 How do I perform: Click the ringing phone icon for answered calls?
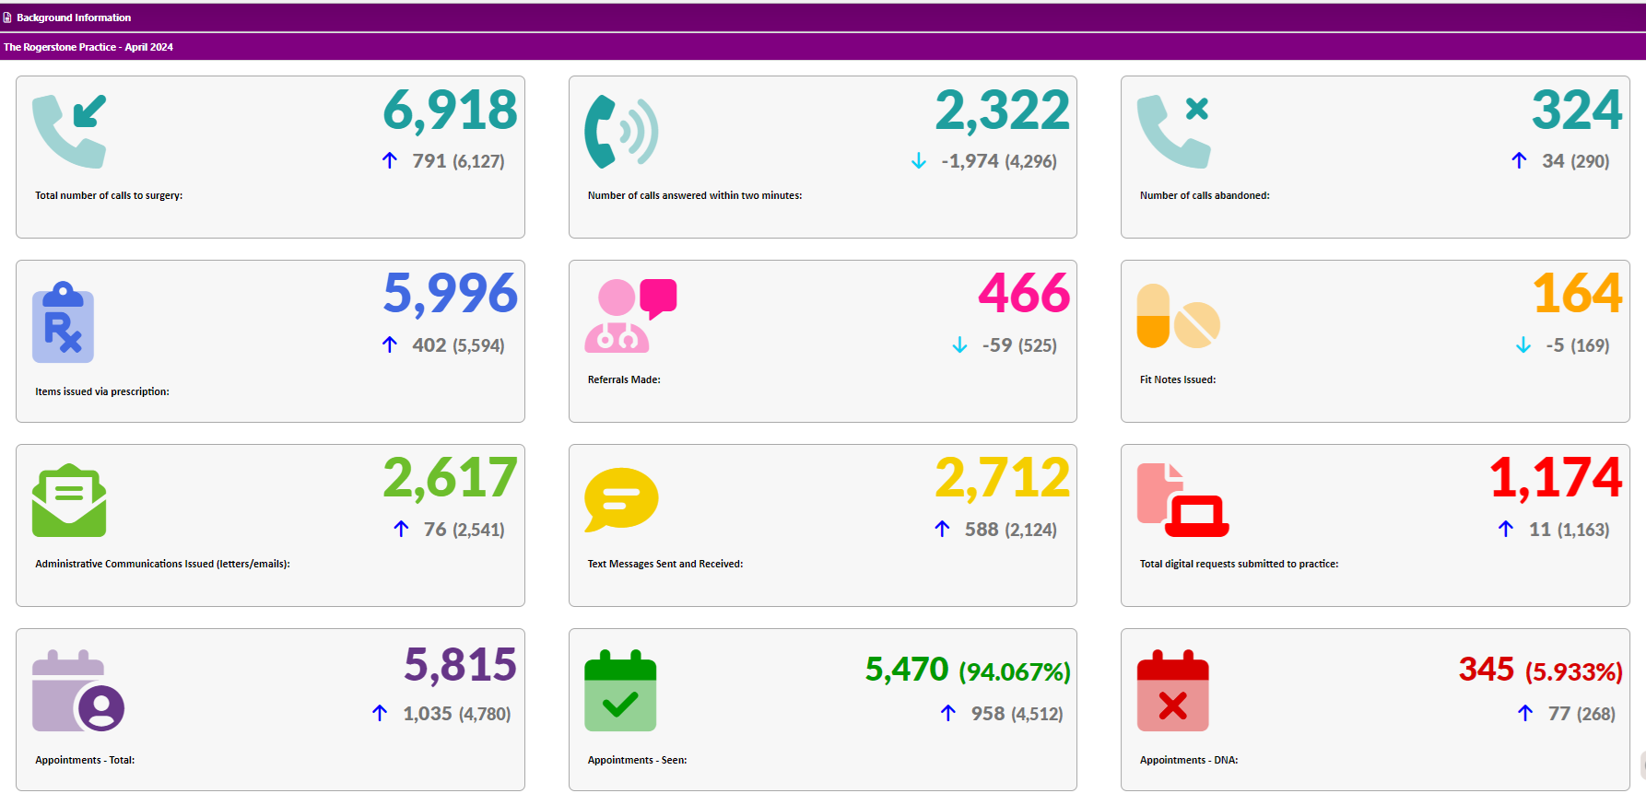[621, 131]
